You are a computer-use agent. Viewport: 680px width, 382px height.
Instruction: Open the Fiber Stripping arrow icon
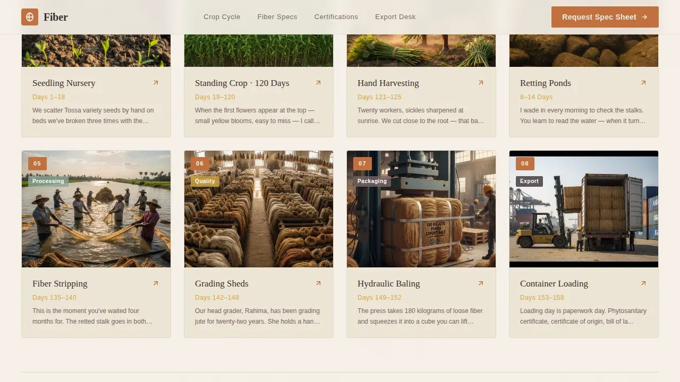pyautogui.click(x=156, y=283)
